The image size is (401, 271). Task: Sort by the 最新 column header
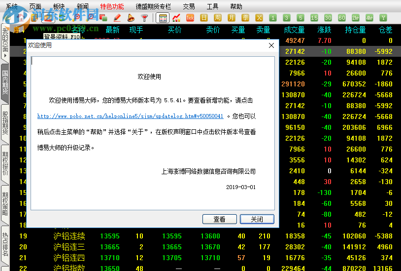[112, 30]
